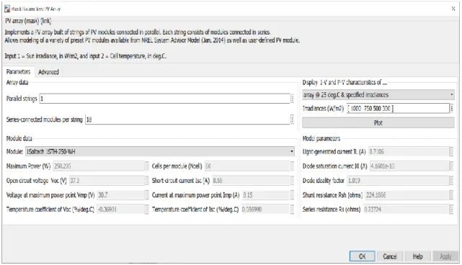Screen dimensions: 462x265
Task: Open options menu beside Cells per module field
Action: [293, 166]
